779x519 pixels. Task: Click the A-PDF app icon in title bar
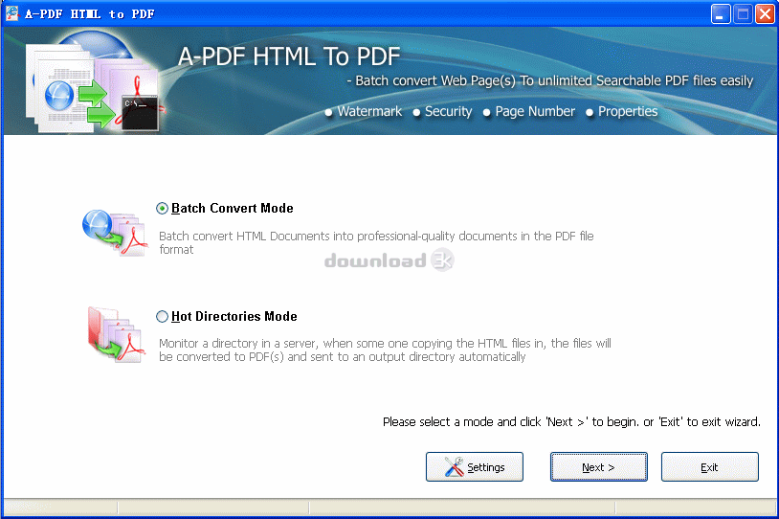[x=11, y=13]
